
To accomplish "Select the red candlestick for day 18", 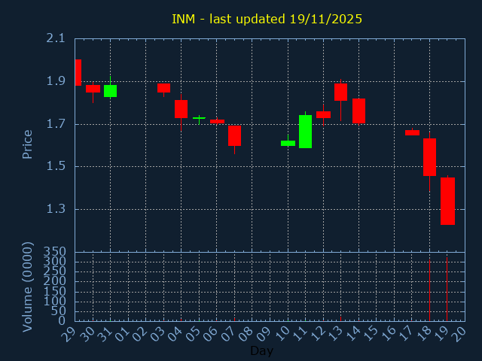I will [x=430, y=157].
